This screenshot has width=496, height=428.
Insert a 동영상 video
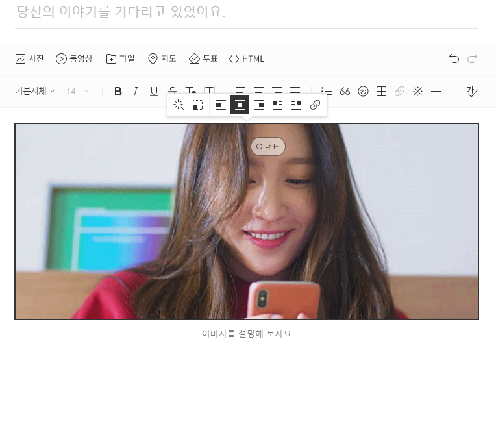pyautogui.click(x=74, y=58)
